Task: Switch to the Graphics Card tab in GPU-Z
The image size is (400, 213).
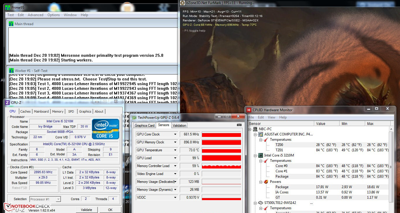Action: pyautogui.click(x=144, y=126)
